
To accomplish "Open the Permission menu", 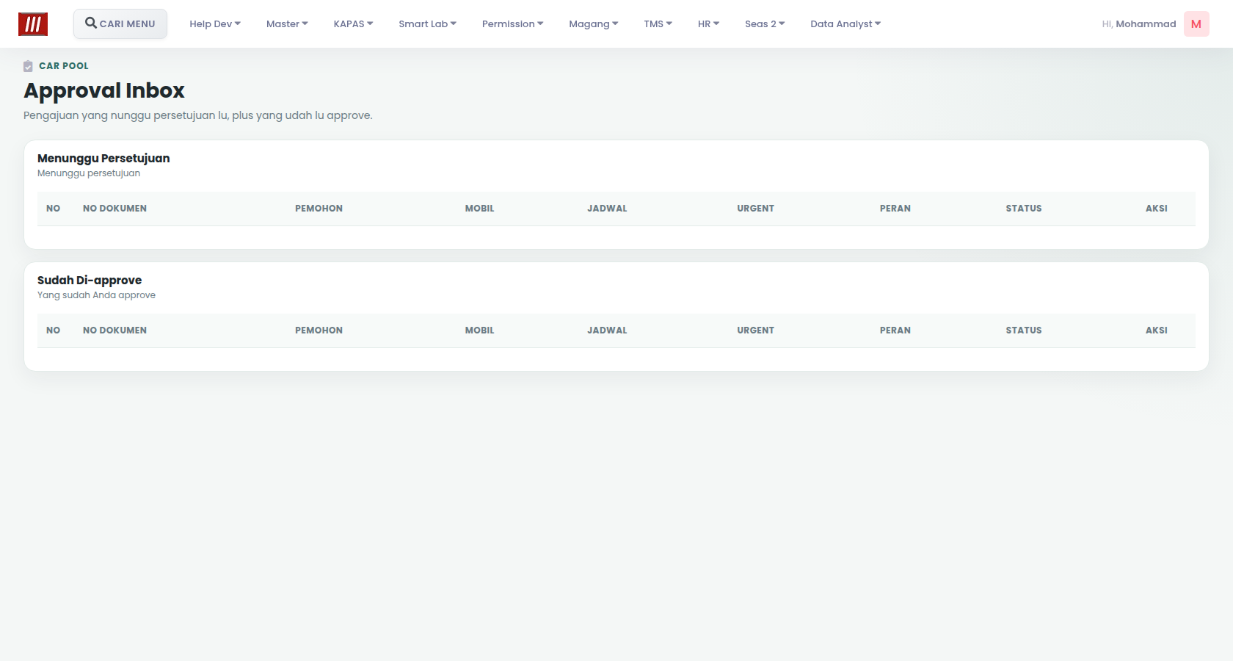I will 512,24.
